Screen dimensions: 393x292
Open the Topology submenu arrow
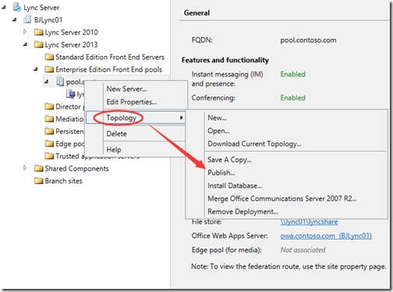coord(182,118)
